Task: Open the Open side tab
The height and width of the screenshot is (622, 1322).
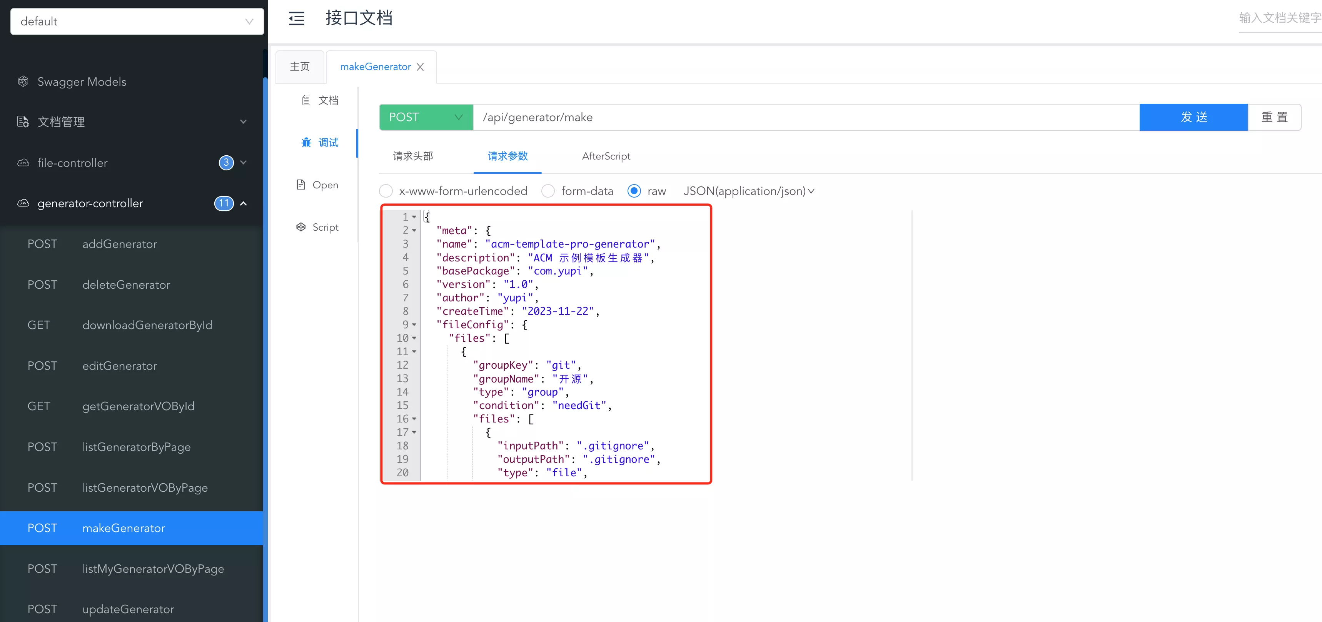Action: point(318,185)
